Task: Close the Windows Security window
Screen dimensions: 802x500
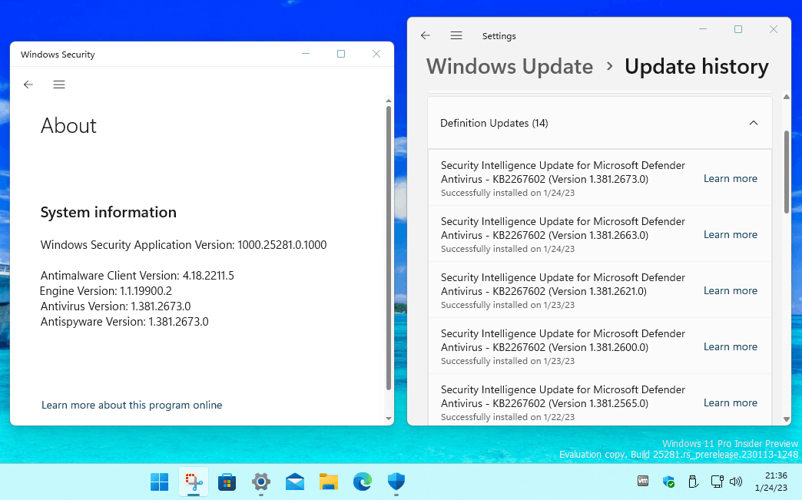Action: (376, 54)
